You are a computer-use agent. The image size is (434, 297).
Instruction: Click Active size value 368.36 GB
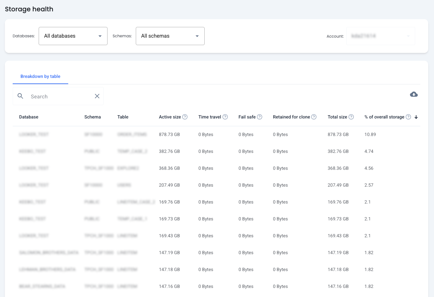[169, 168]
